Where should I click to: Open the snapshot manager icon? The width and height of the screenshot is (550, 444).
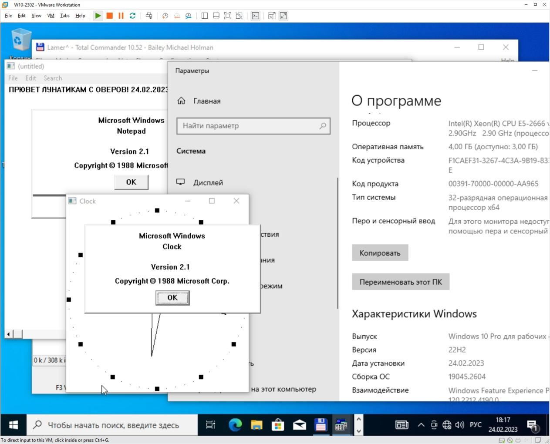189,16
